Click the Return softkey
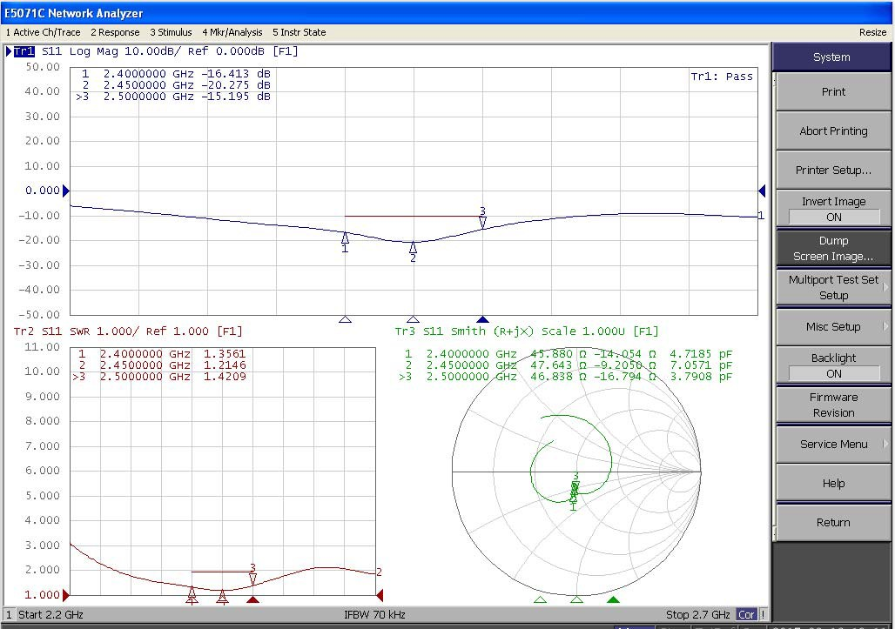This screenshot has height=629, width=895. 833,522
